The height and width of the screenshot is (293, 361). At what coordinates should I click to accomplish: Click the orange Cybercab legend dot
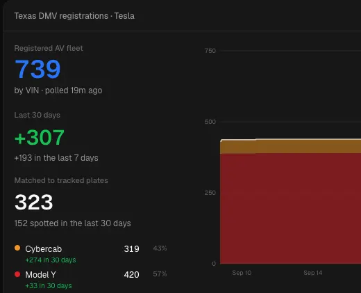click(17, 248)
